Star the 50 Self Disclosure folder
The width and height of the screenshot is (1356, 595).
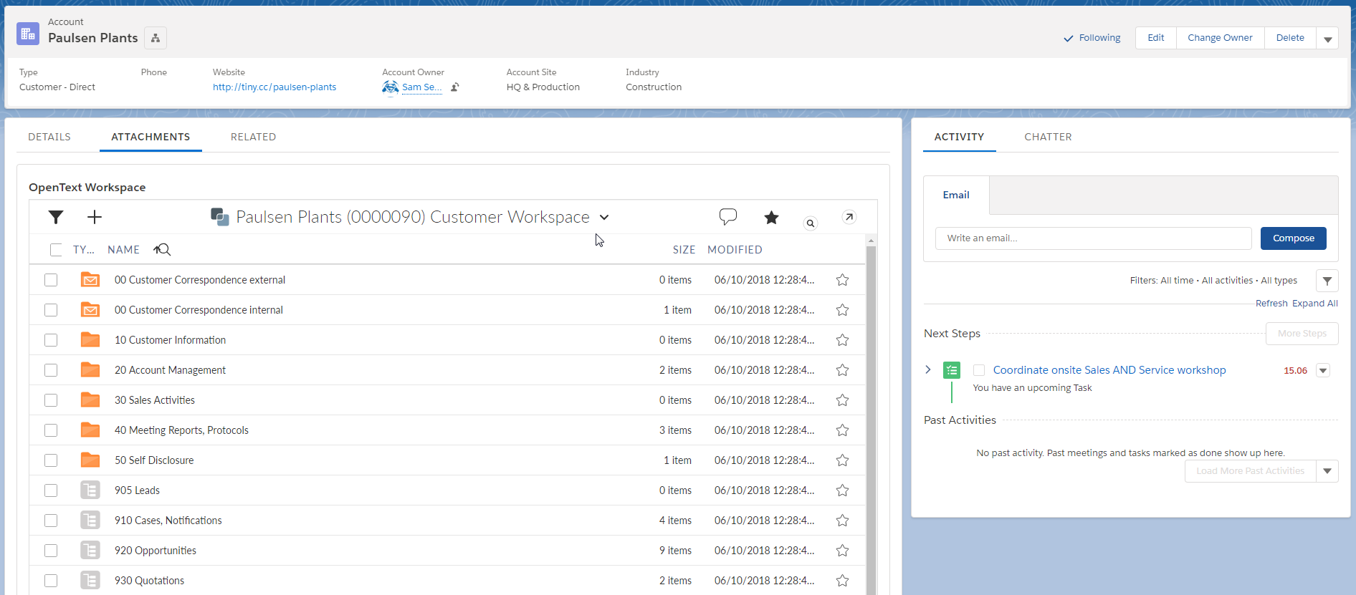pyautogui.click(x=843, y=460)
